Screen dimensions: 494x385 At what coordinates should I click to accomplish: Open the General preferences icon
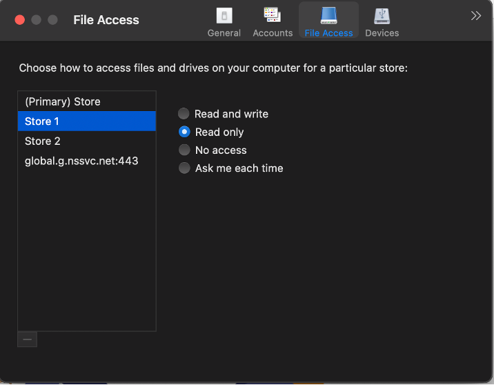click(x=224, y=16)
